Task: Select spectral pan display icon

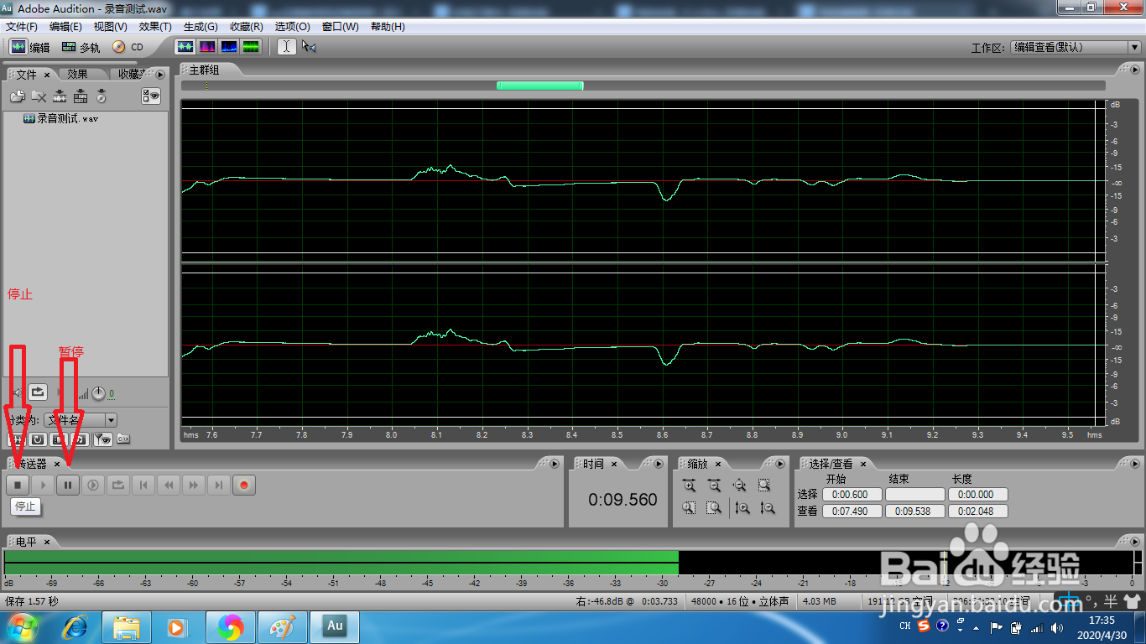Action: point(229,47)
